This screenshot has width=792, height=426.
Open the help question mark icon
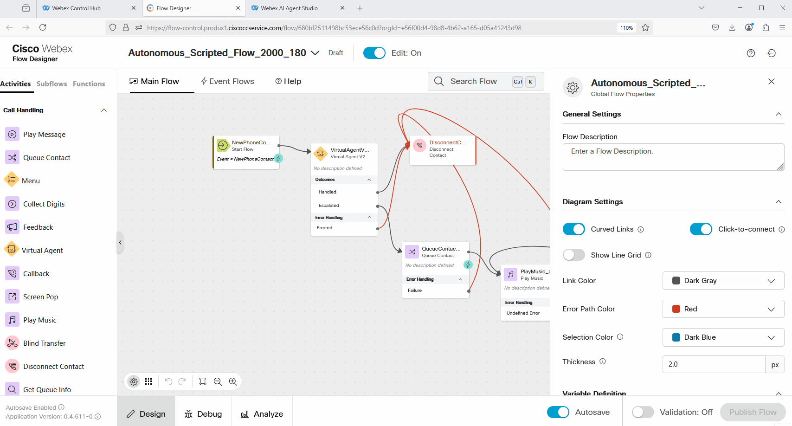pyautogui.click(x=751, y=53)
